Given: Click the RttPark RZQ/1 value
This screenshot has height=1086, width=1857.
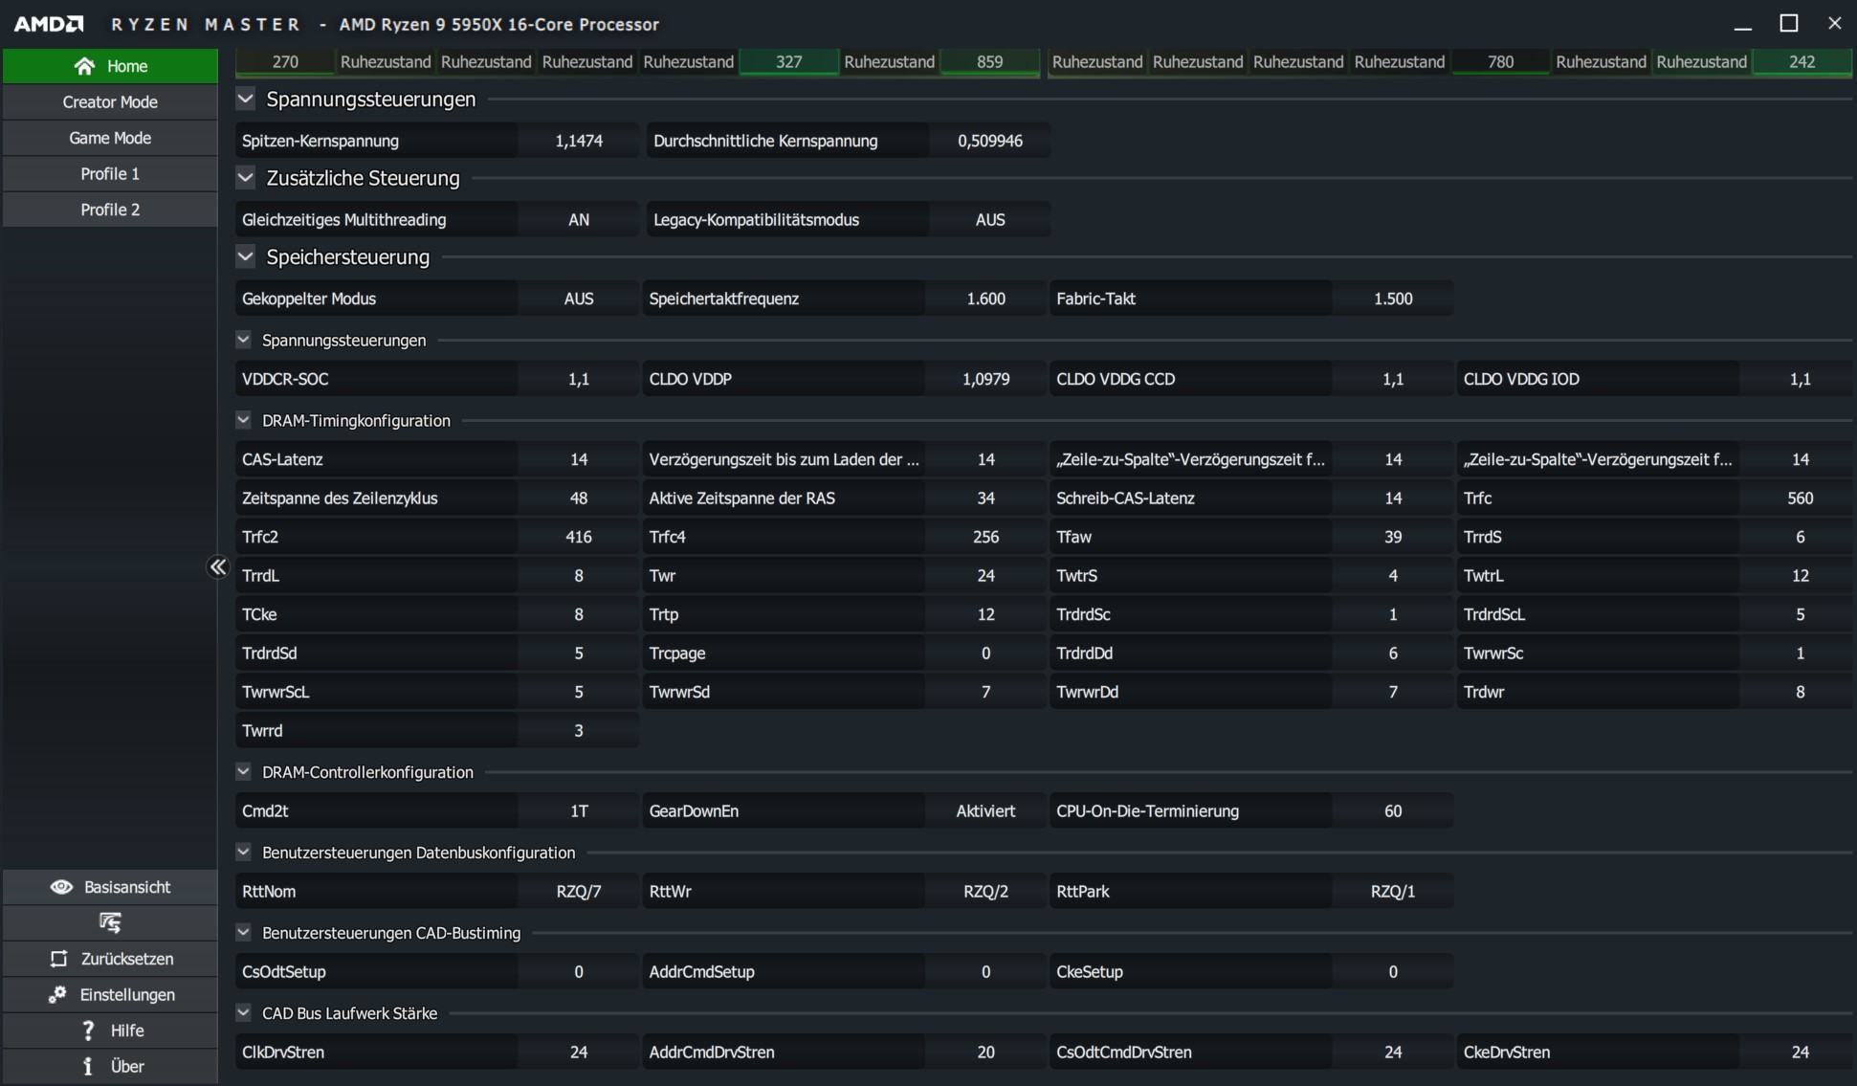Looking at the screenshot, I should click(x=1393, y=892).
